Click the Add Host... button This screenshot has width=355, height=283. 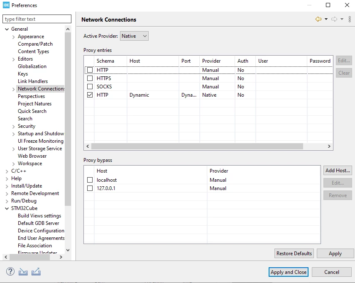[338, 171]
